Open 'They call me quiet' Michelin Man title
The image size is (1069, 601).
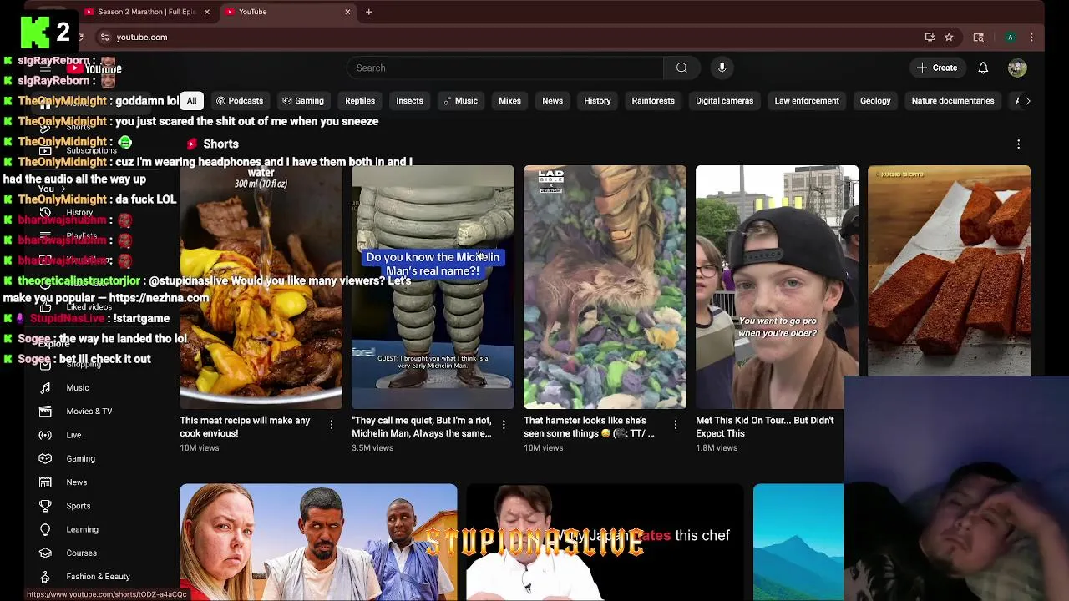tap(422, 427)
